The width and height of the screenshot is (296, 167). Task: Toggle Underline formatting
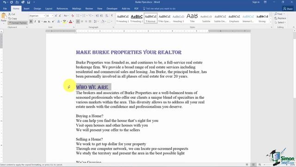(x=39, y=22)
